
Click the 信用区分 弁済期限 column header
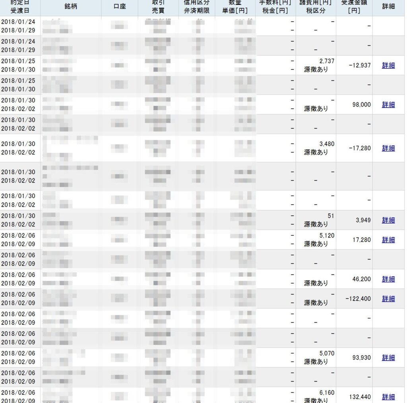[x=197, y=6]
